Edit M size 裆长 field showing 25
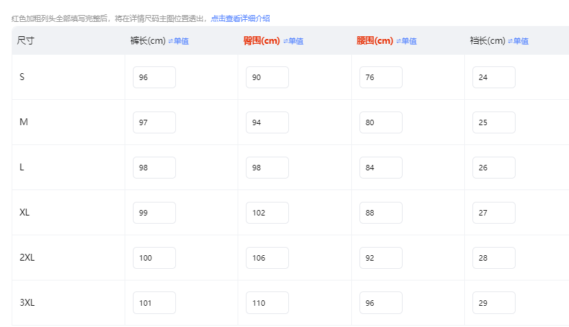The image size is (569, 327). click(x=494, y=122)
